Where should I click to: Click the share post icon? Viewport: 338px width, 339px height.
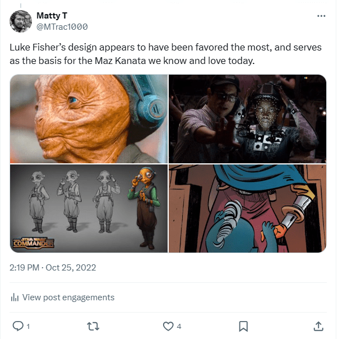point(318,326)
